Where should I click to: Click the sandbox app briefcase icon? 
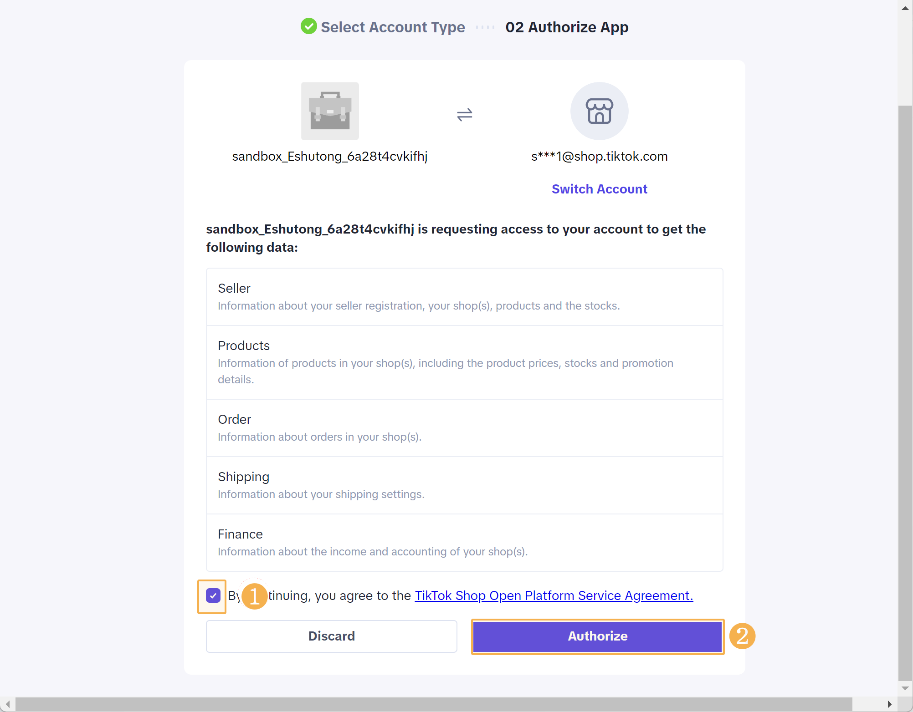click(x=330, y=111)
